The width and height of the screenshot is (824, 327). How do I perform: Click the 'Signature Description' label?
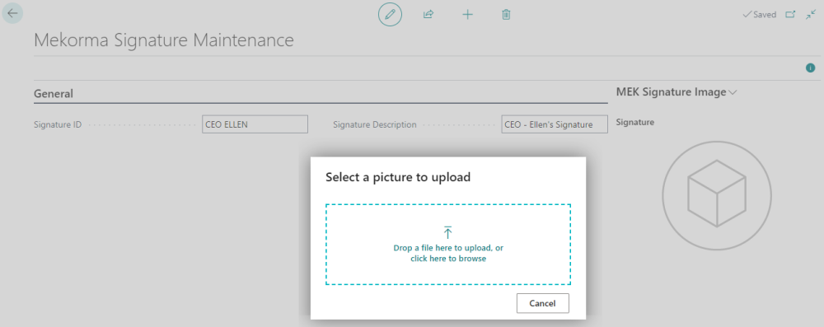(x=375, y=124)
